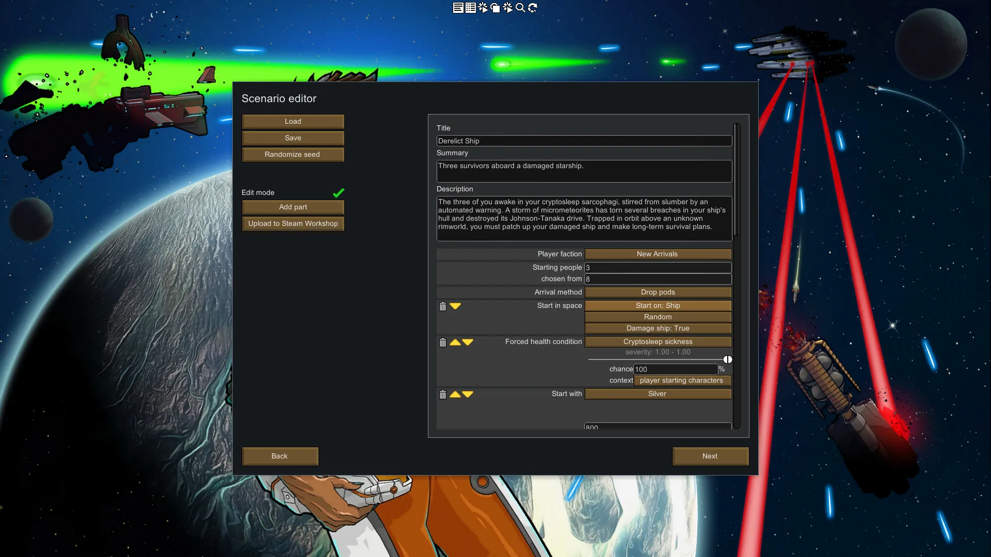Open the debug log icon

(458, 8)
